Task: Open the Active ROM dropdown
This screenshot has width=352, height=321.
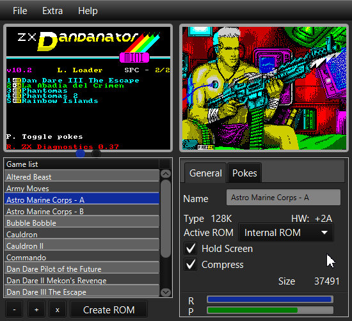Action: (286, 233)
